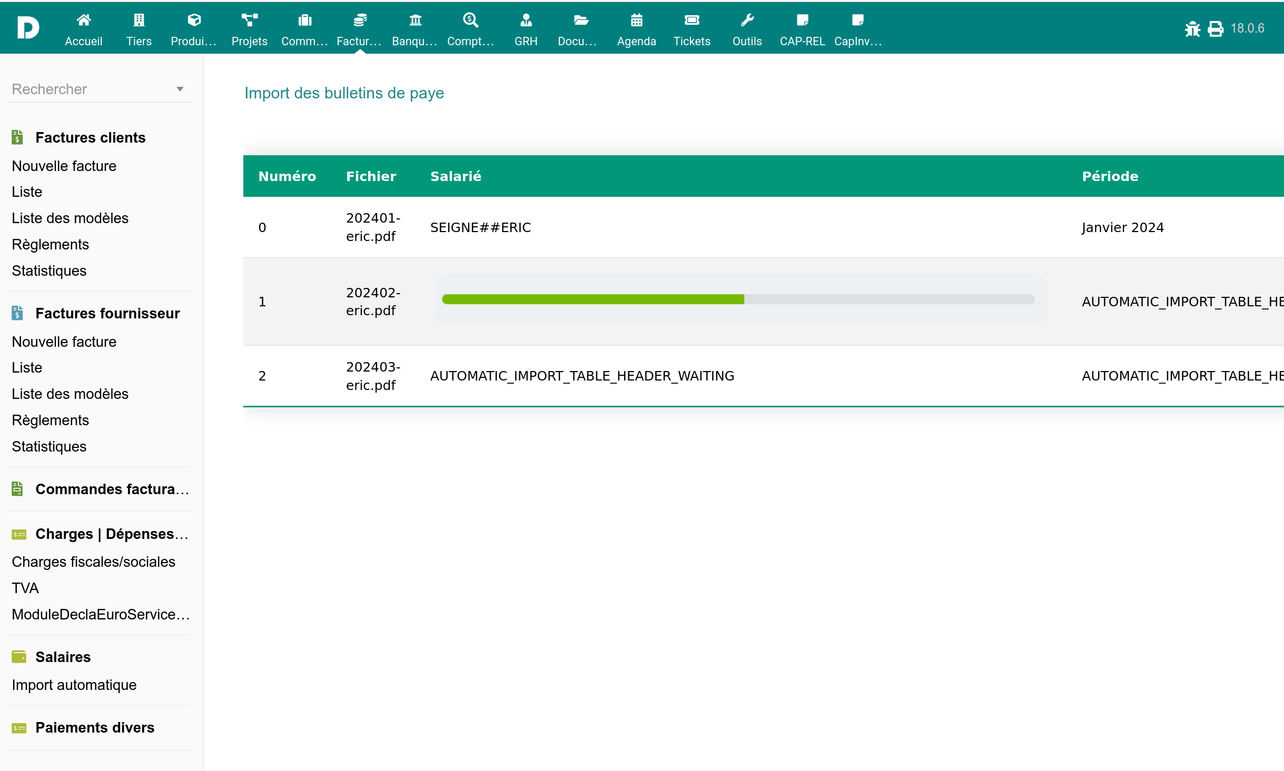The height and width of the screenshot is (771, 1284).
Task: Open the Salaires section
Action: click(x=63, y=657)
